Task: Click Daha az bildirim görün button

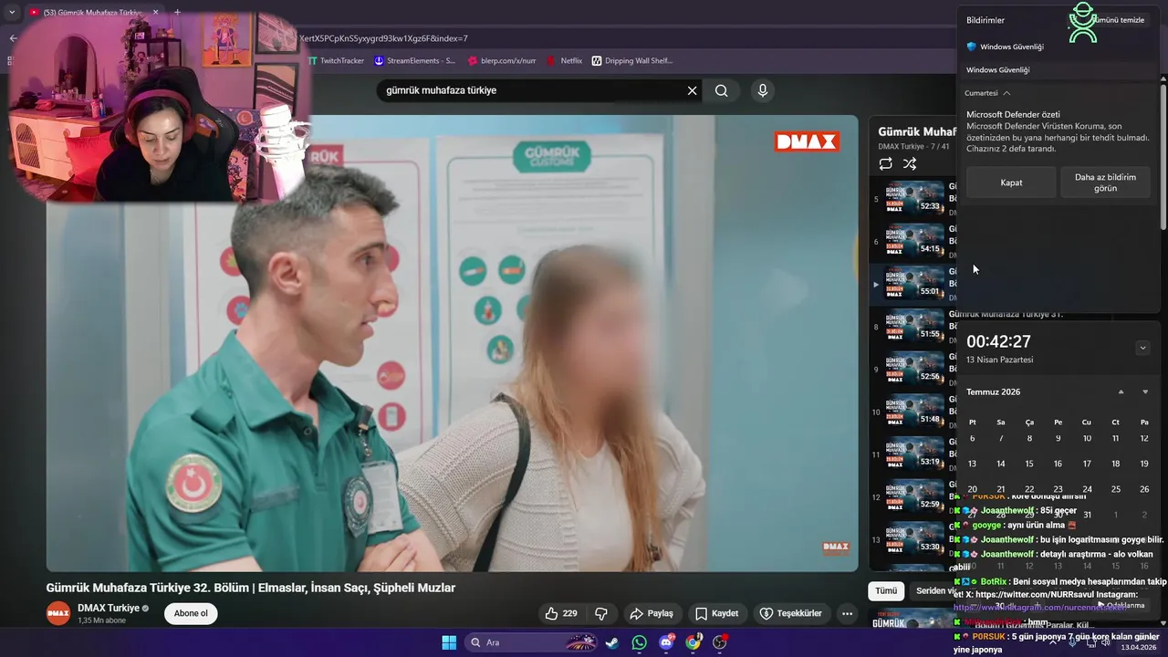Action: click(1105, 182)
